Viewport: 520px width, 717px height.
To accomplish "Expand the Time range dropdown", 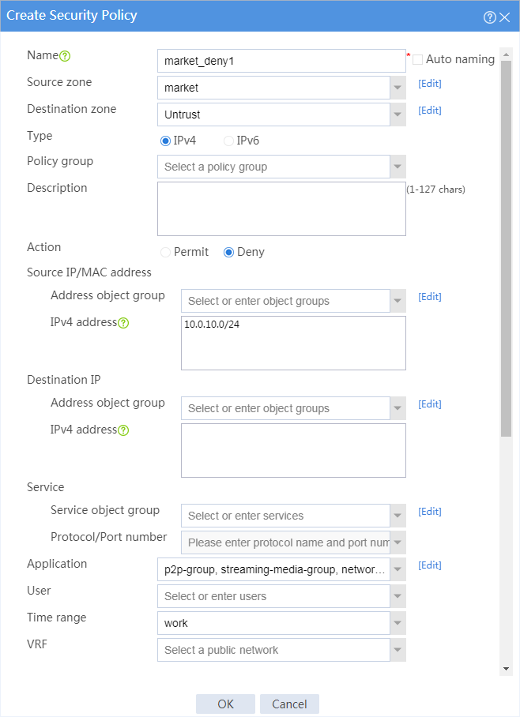I will tap(398, 623).
